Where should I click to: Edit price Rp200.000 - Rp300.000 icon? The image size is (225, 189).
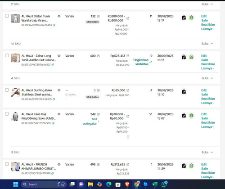tap(128, 18)
